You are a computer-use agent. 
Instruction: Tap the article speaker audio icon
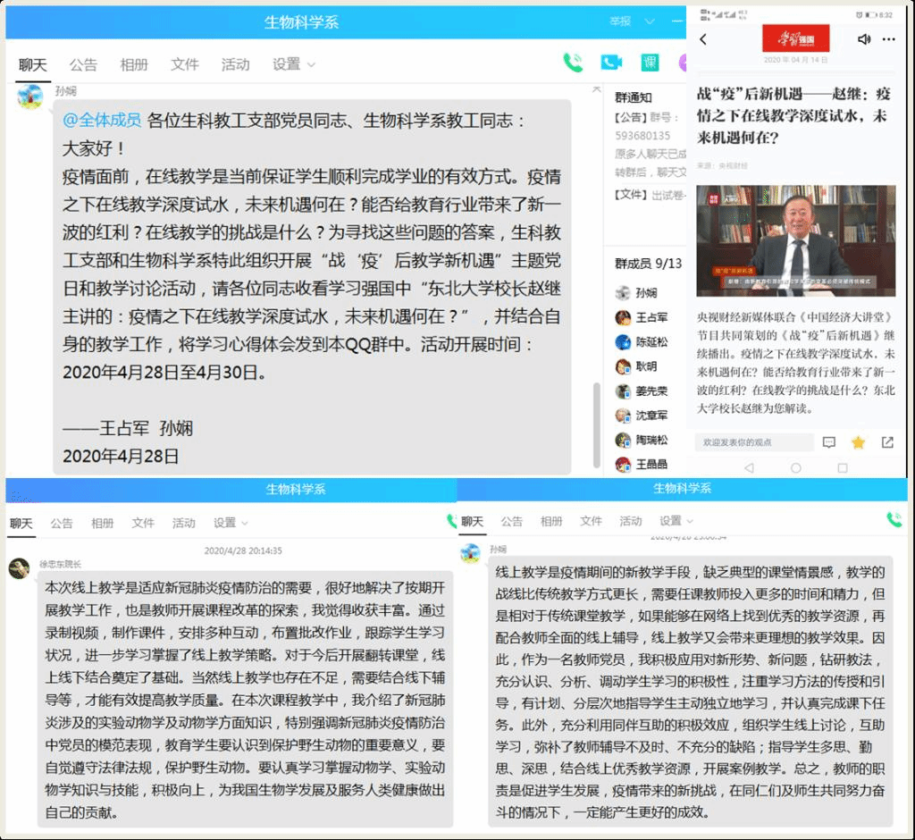click(x=863, y=39)
